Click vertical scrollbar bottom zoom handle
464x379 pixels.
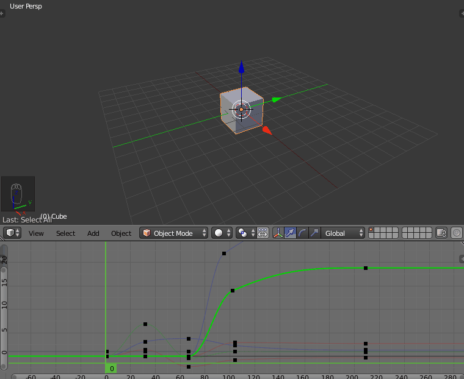(4, 367)
